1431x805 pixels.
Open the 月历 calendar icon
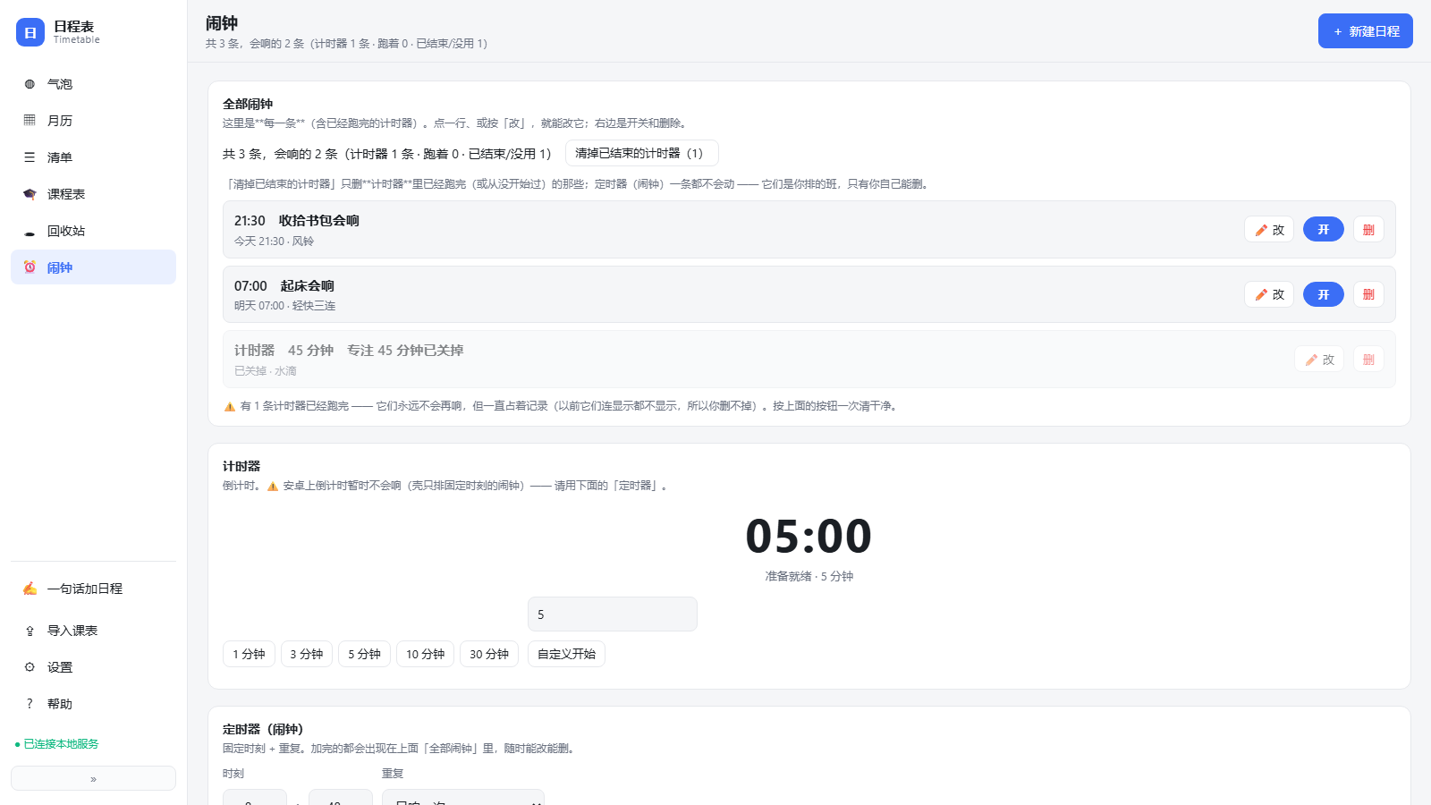pos(30,121)
